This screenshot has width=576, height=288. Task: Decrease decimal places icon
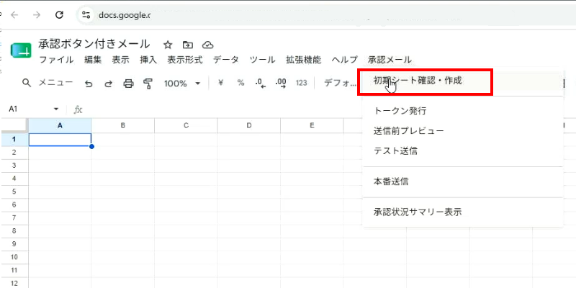click(261, 84)
